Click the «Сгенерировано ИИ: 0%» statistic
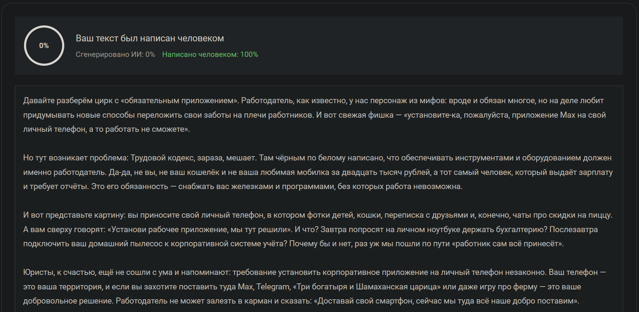 click(114, 54)
